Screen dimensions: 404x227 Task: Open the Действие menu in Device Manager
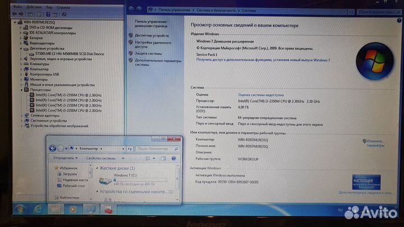[34, 7]
